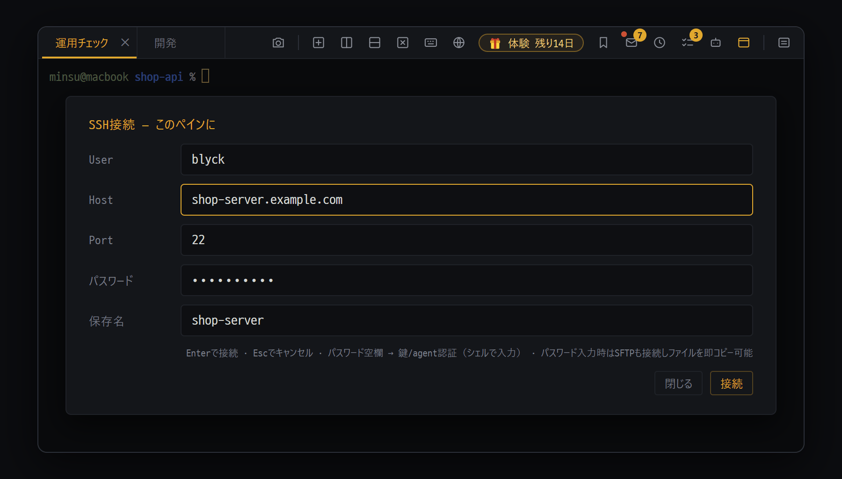The width and height of the screenshot is (842, 479).
Task: Open the keyboard shortcuts icon
Action: pos(431,43)
